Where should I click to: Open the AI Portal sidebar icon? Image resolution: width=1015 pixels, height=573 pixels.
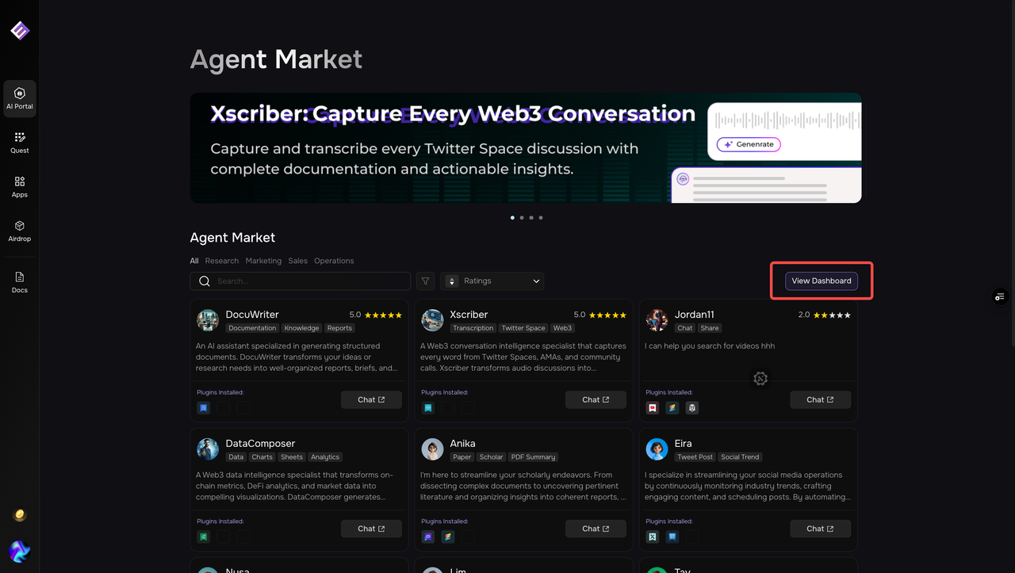pos(20,98)
